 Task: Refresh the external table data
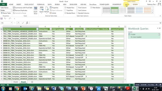click(47, 11)
